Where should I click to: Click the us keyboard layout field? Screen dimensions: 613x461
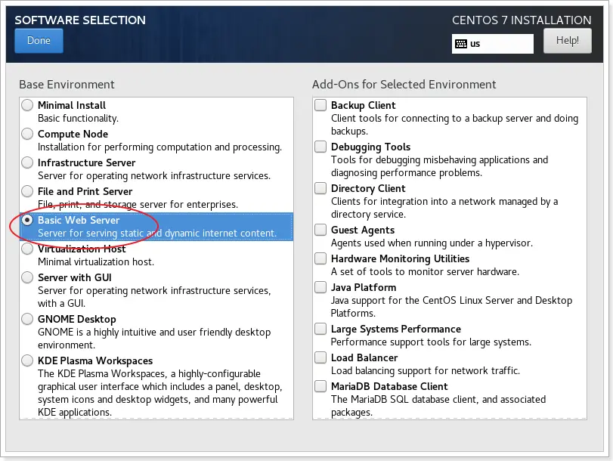click(x=499, y=44)
